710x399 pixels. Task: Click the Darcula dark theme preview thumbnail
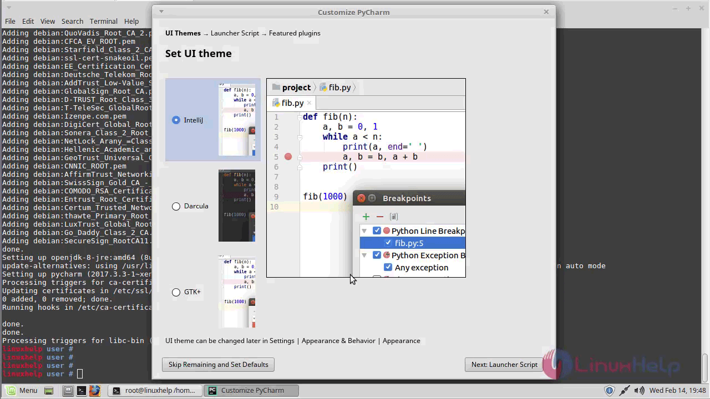pos(237,206)
